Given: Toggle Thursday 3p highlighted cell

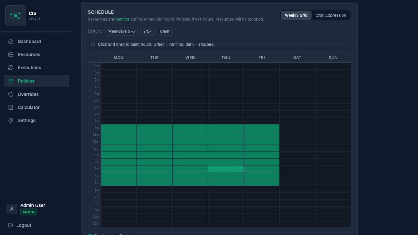Looking at the screenshot, I should pos(226,169).
